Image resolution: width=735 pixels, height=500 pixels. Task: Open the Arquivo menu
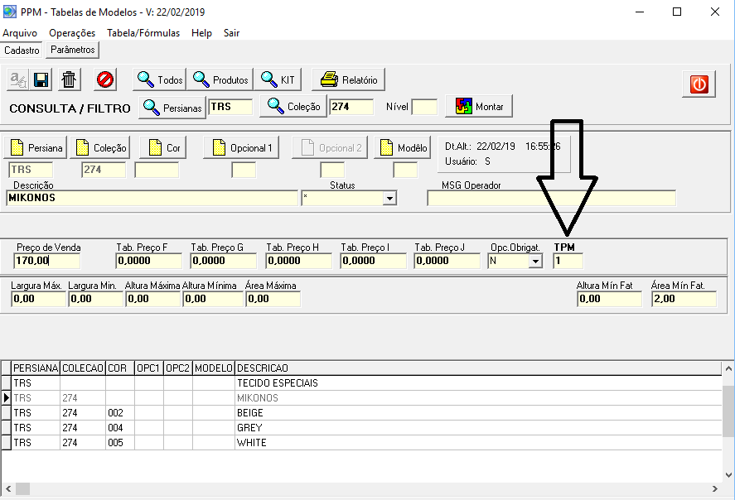click(x=20, y=33)
